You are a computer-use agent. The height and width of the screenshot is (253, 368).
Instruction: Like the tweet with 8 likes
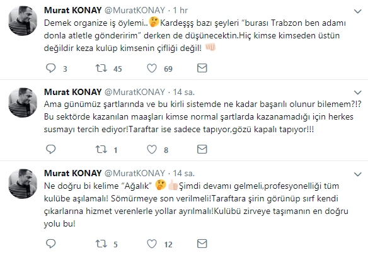click(152, 149)
